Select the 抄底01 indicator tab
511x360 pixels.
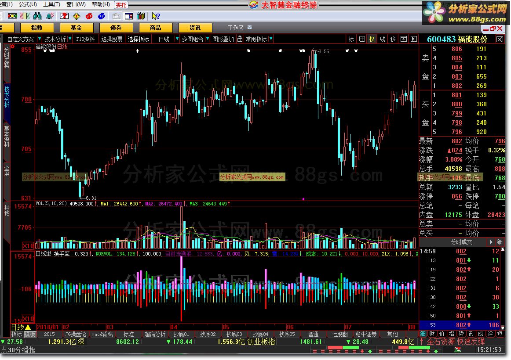pyautogui.click(x=181, y=334)
